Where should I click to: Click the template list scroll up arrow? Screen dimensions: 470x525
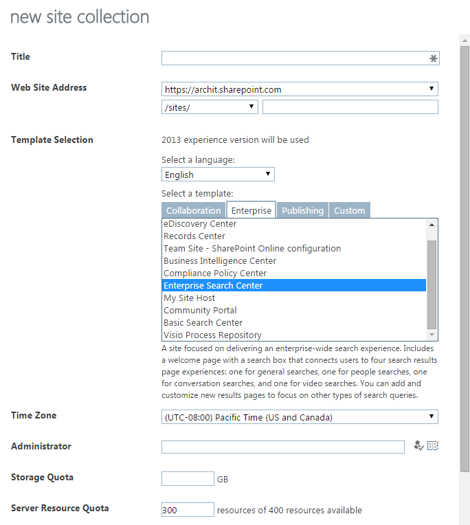[x=432, y=225]
